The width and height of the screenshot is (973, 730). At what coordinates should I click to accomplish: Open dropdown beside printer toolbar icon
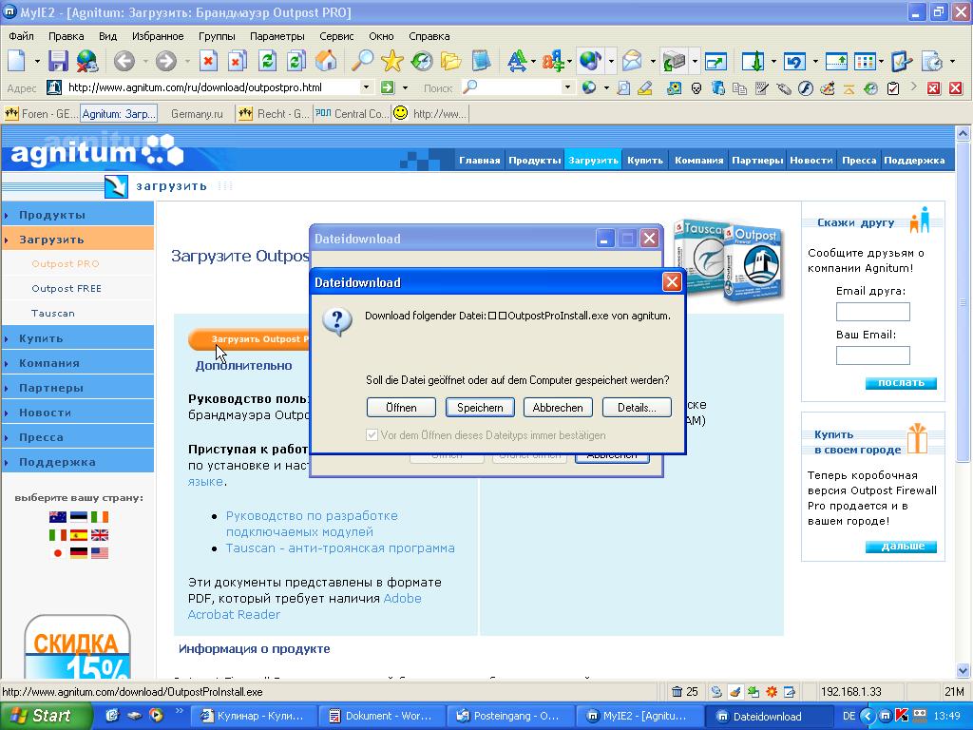(695, 62)
